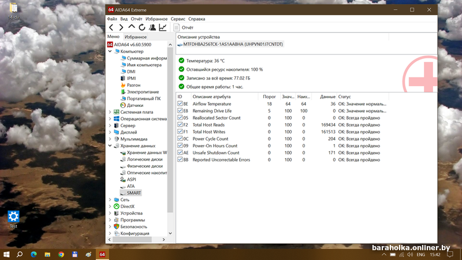462x260 pixels.
Task: Collapse the Хранение данных tree node
Action: 110,146
